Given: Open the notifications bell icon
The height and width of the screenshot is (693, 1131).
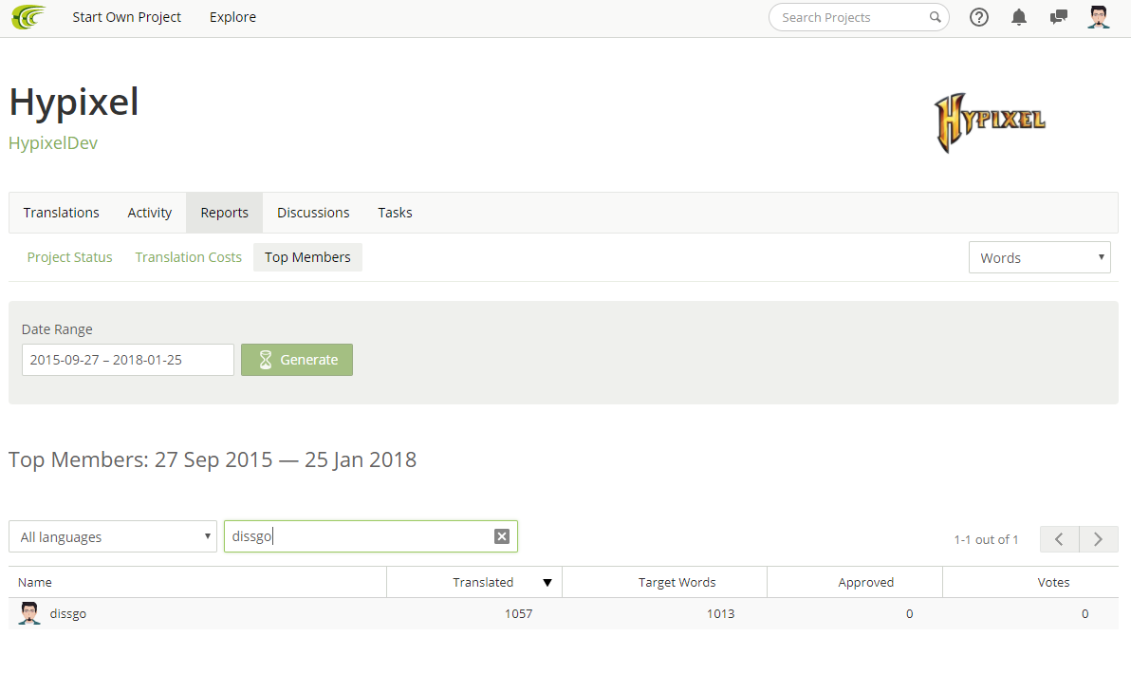Looking at the screenshot, I should [x=1018, y=17].
